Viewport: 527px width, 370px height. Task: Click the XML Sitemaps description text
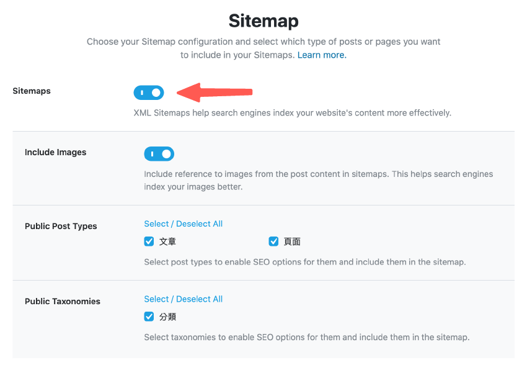[292, 112]
